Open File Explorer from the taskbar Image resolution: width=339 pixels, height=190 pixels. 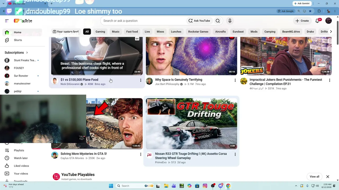coord(166,186)
